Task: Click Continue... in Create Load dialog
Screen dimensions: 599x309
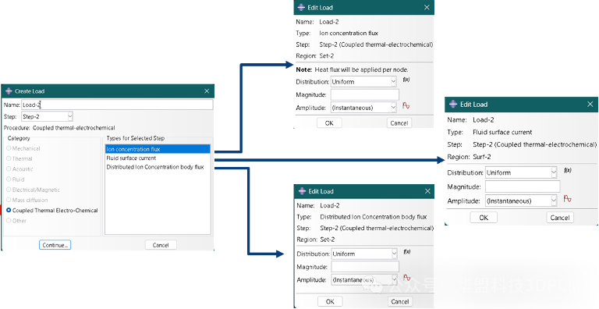Action: click(55, 245)
